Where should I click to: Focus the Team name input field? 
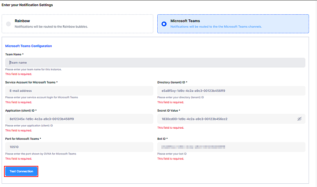[x=155, y=63]
